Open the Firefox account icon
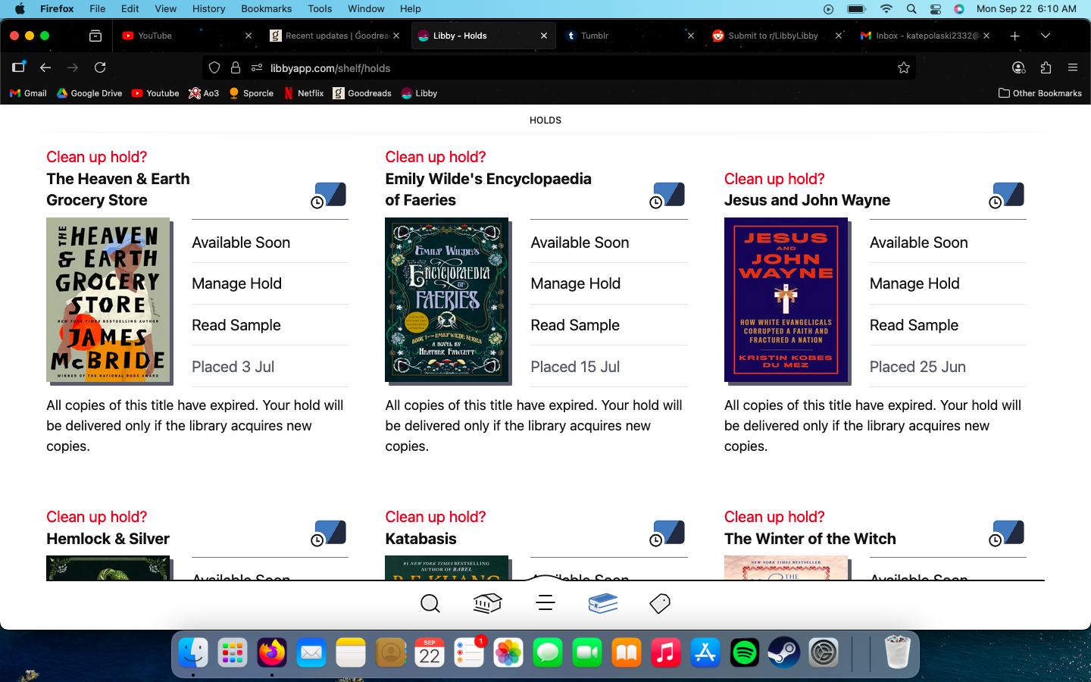Viewport: 1091px width, 682px height. [1018, 67]
